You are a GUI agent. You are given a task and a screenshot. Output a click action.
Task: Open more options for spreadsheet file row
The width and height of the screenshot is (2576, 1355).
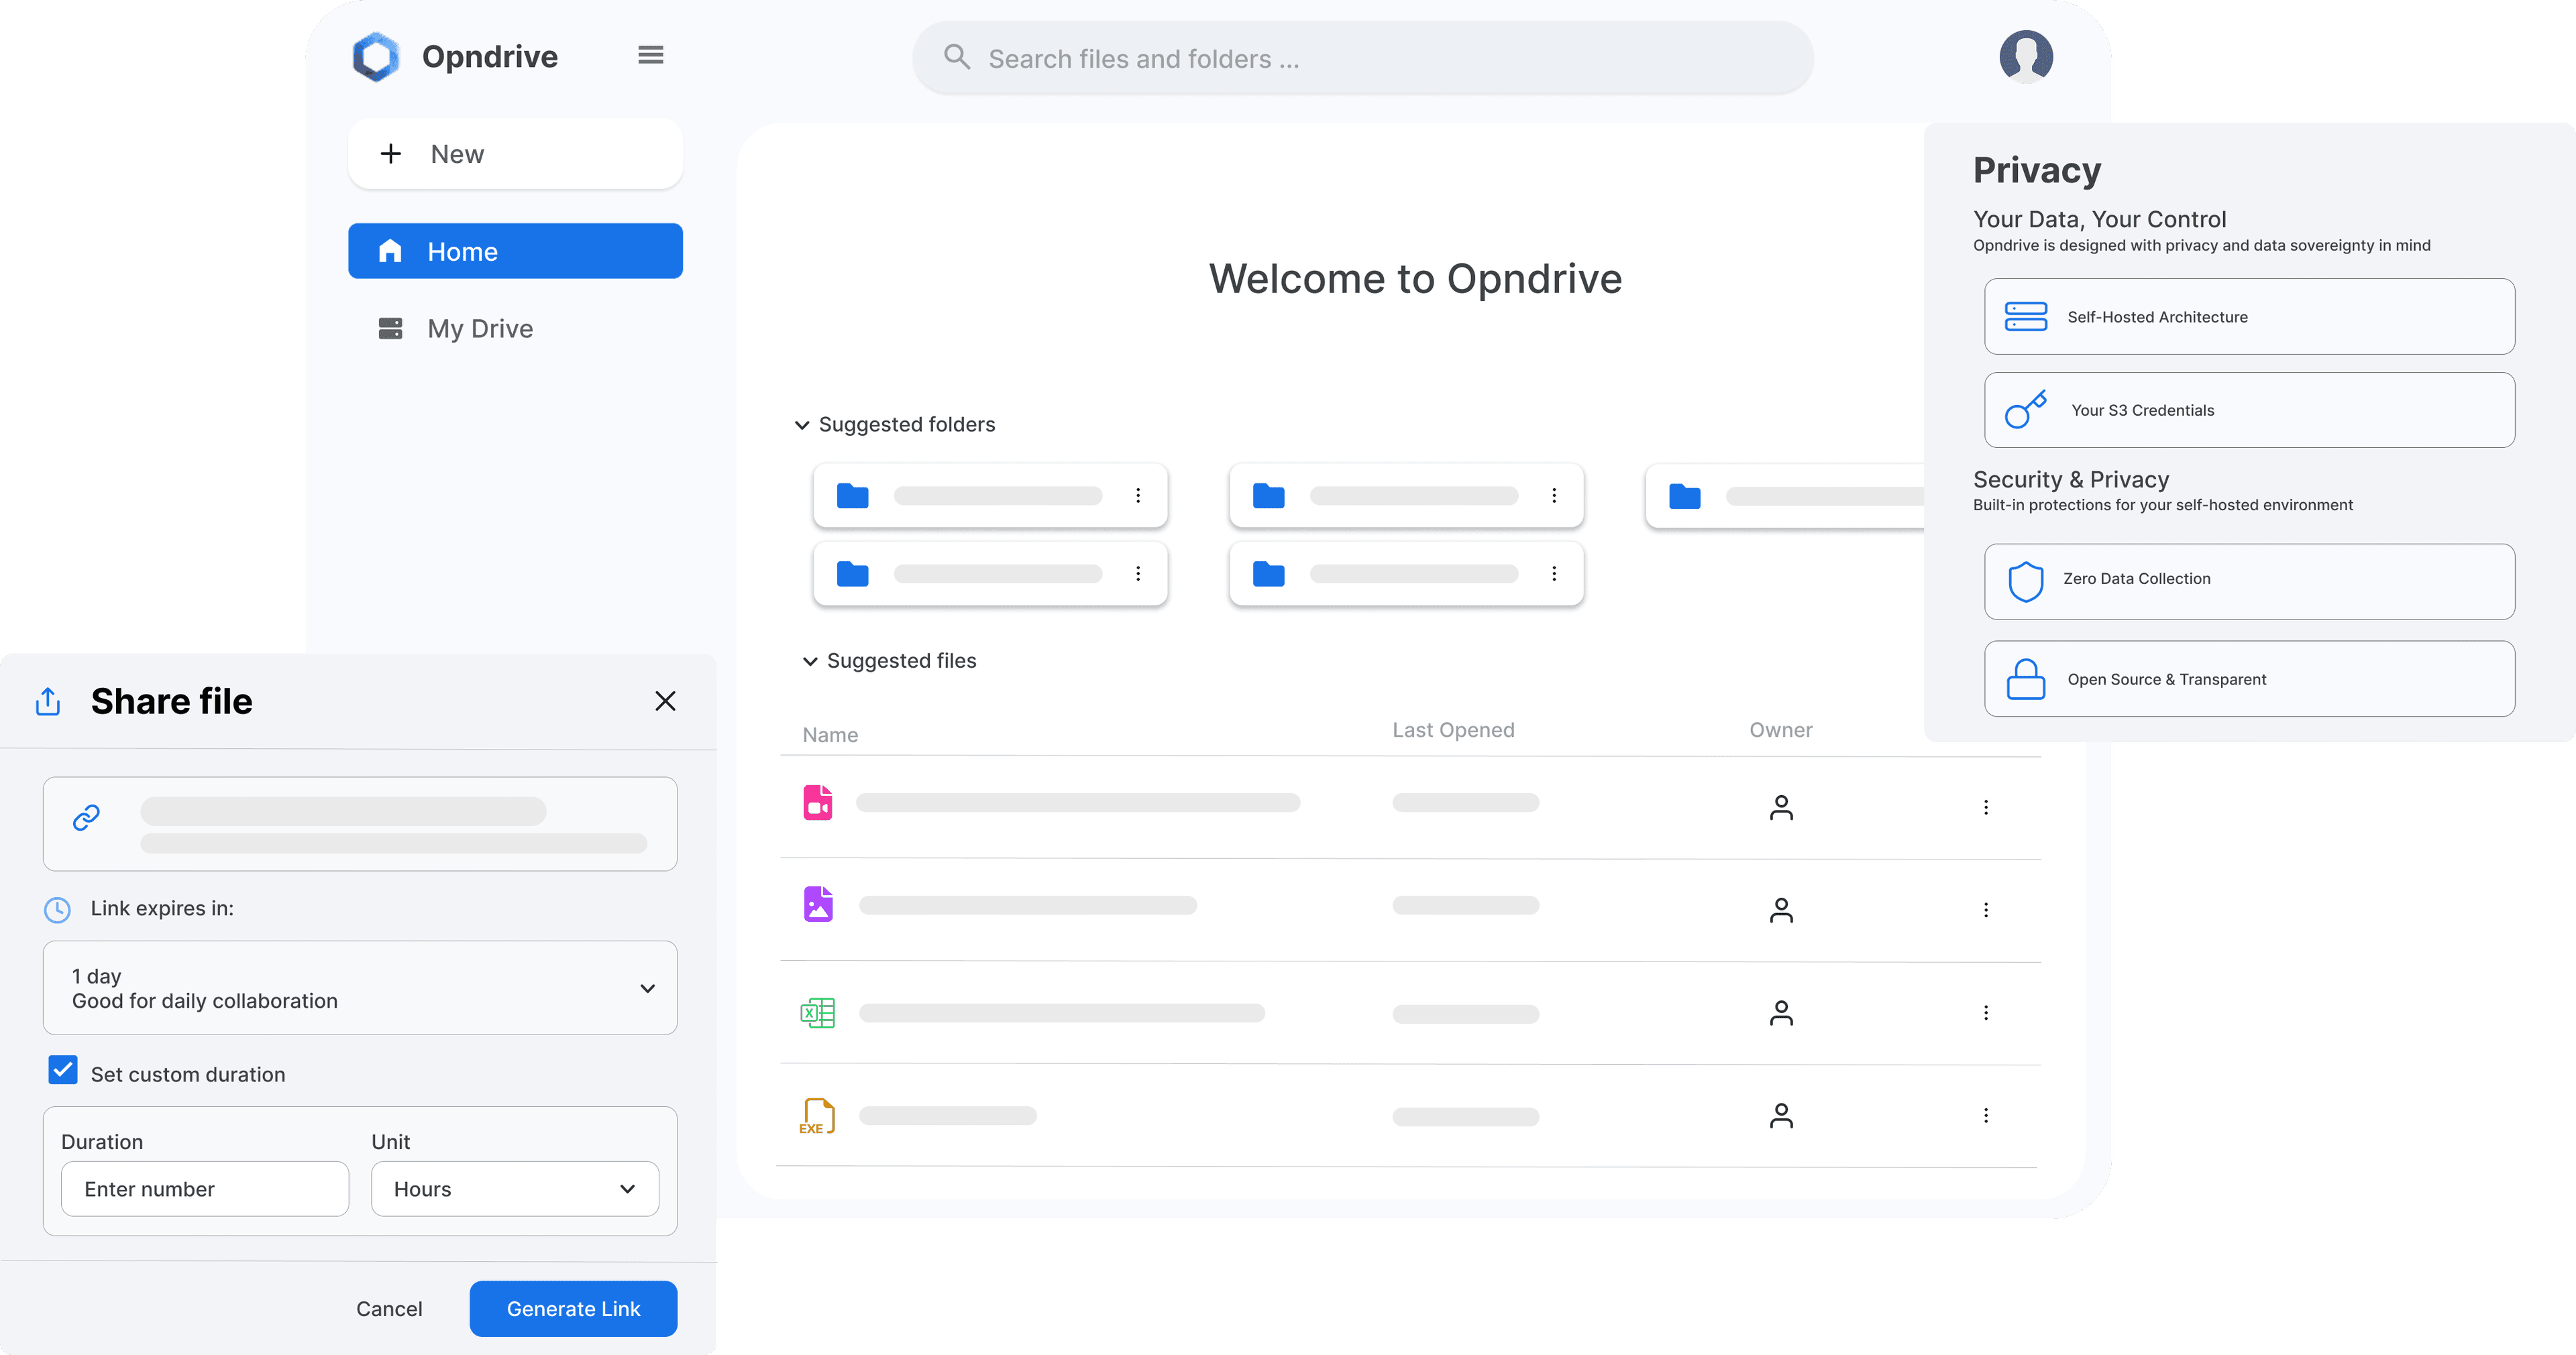tap(1986, 1013)
